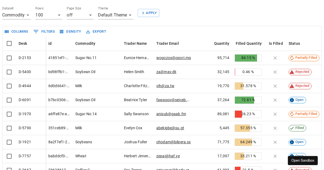Screen dimensions: 324x170
Task: Click the Is Filled X icon for D-4944
Action: point(275,86)
